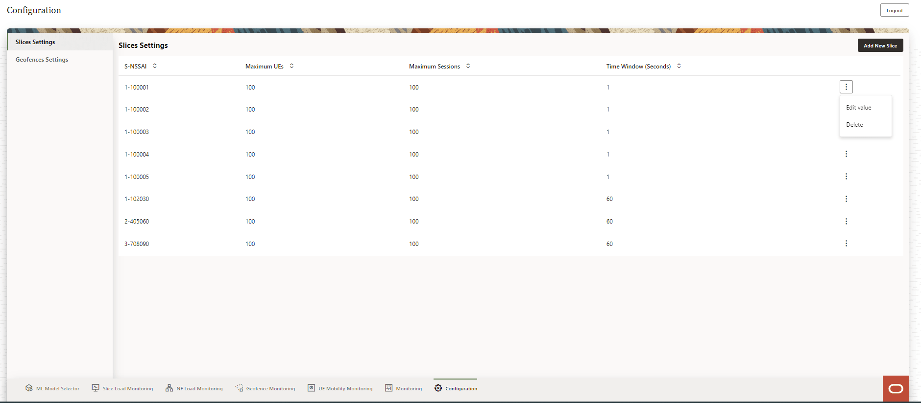Click the 2-405060 S-NSSAI cell
This screenshot has height=403, width=921.
[x=137, y=222]
